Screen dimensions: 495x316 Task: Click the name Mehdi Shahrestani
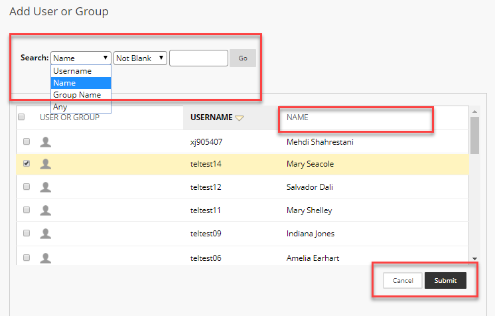click(x=320, y=142)
